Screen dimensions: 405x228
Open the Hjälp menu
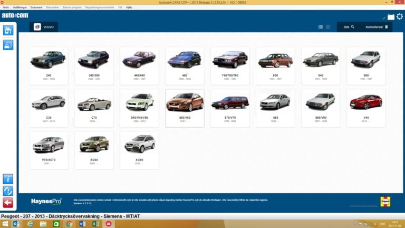(x=129, y=7)
